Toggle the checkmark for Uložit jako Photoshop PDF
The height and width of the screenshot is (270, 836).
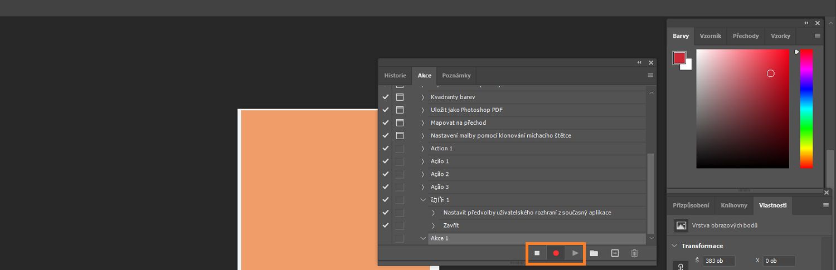(386, 110)
